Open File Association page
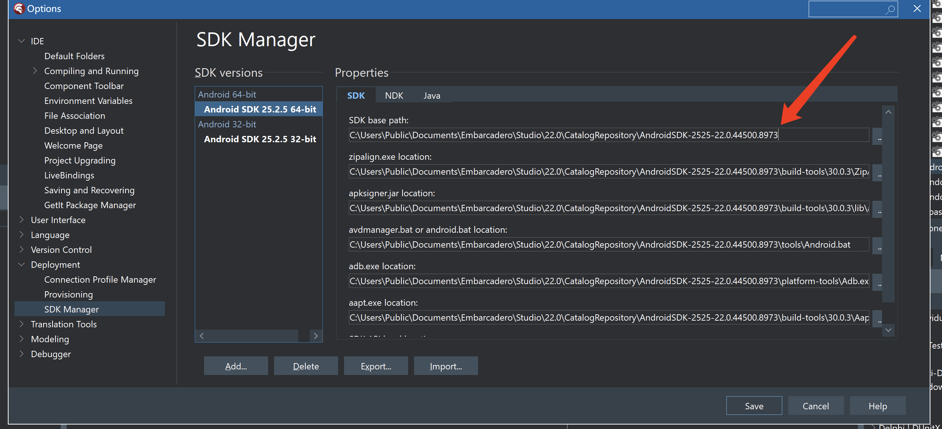 pyautogui.click(x=74, y=115)
